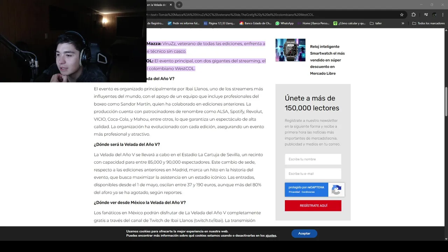
Task: Focus the 'Escribe tu nombre' field
Action: pyautogui.click(x=313, y=159)
